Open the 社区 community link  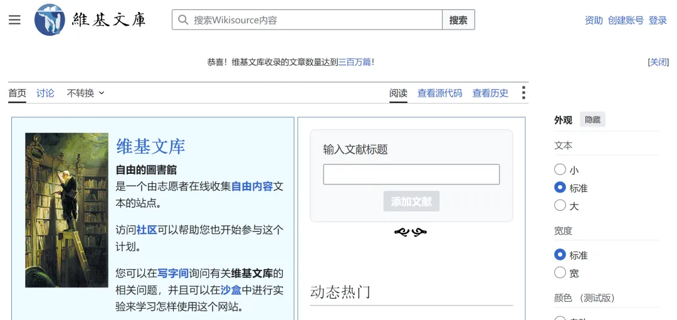pyautogui.click(x=147, y=230)
